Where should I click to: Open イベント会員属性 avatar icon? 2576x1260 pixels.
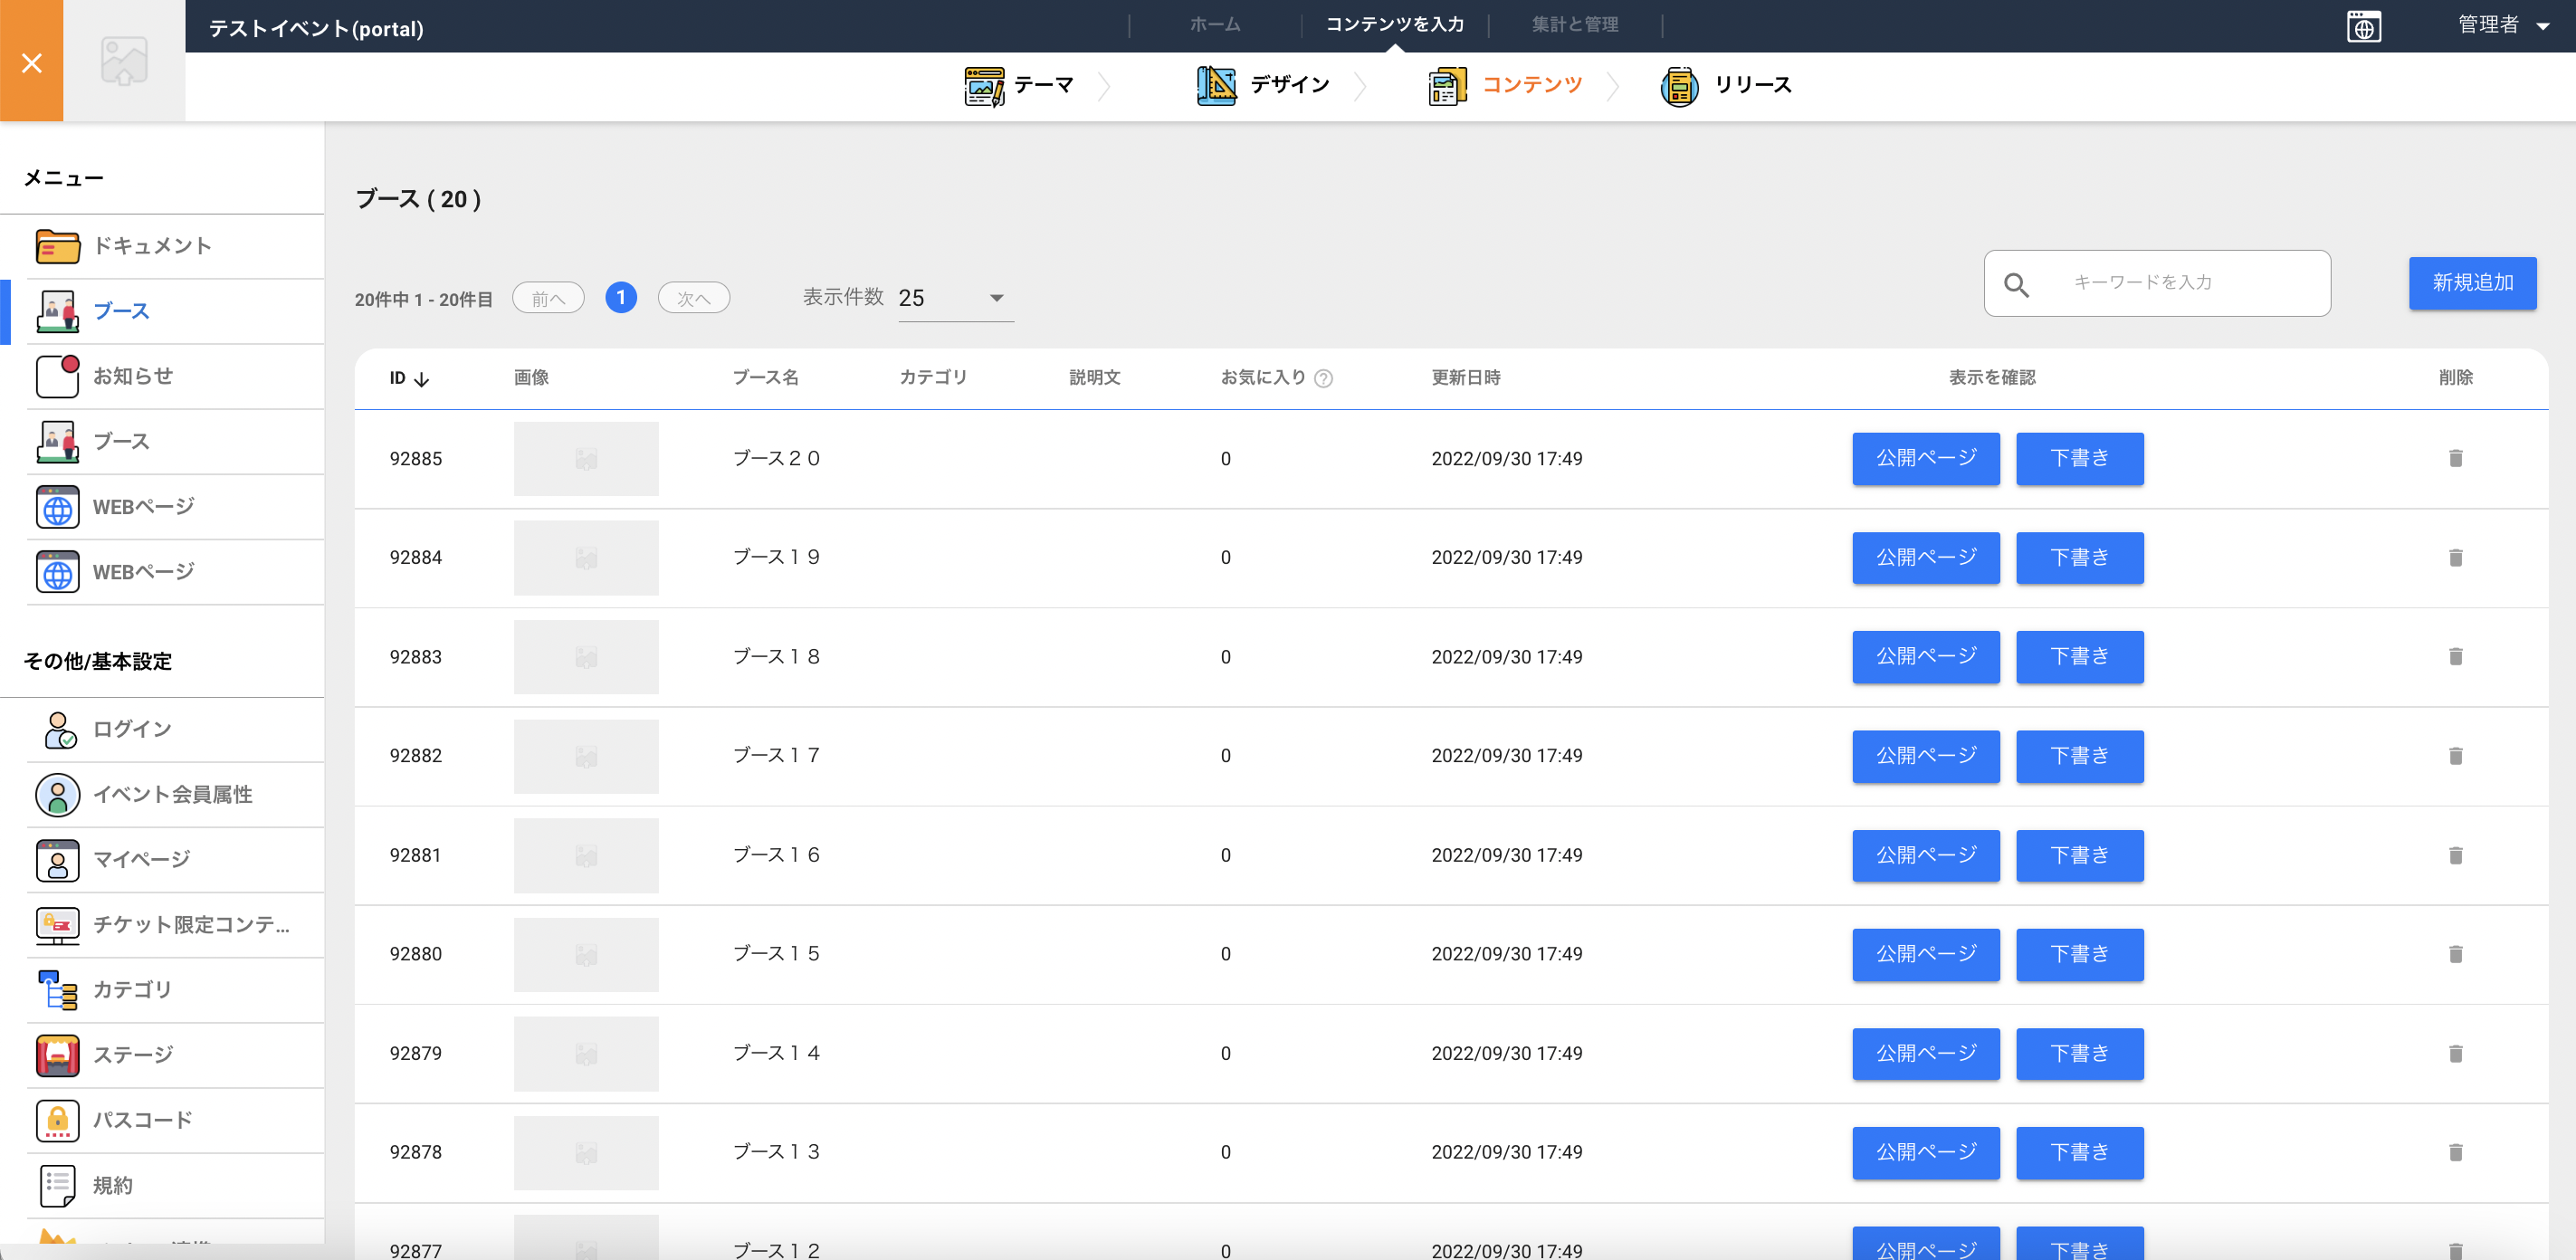[58, 795]
